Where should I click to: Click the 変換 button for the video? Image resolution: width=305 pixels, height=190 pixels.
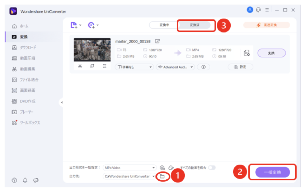pyautogui.click(x=272, y=53)
